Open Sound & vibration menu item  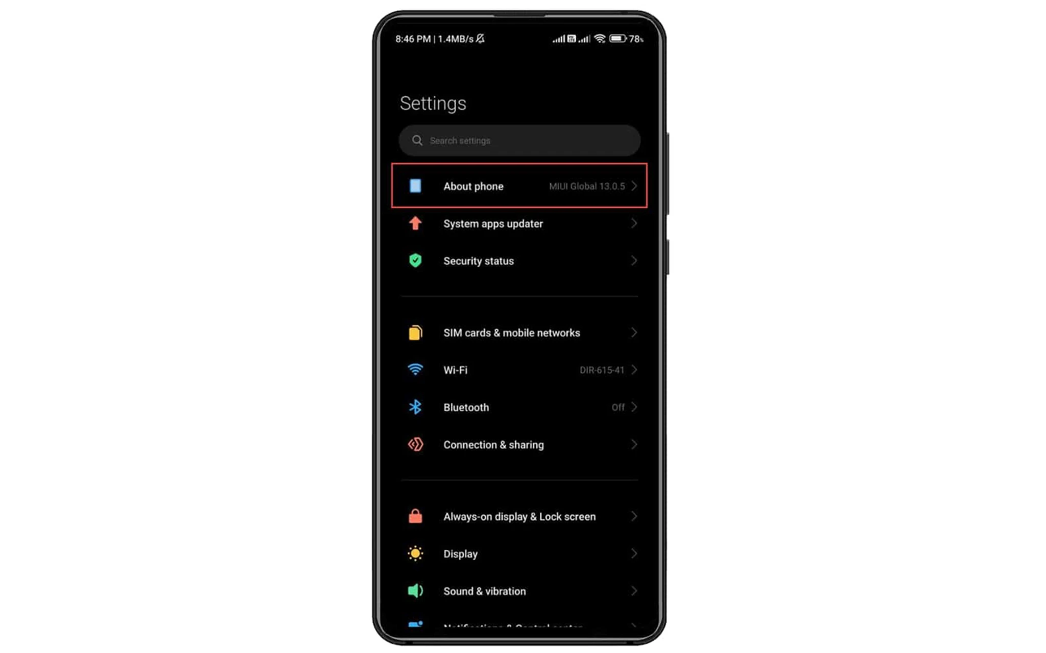click(522, 591)
